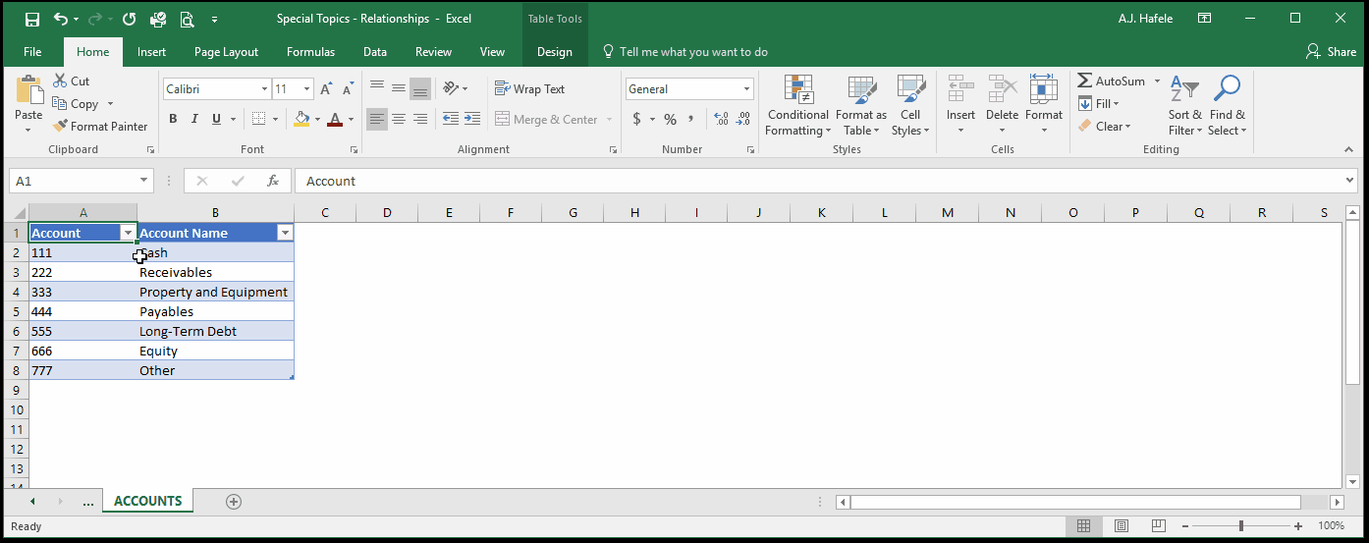Select the ACCOUNTS sheet tab
The width and height of the screenshot is (1369, 543).
(148, 501)
